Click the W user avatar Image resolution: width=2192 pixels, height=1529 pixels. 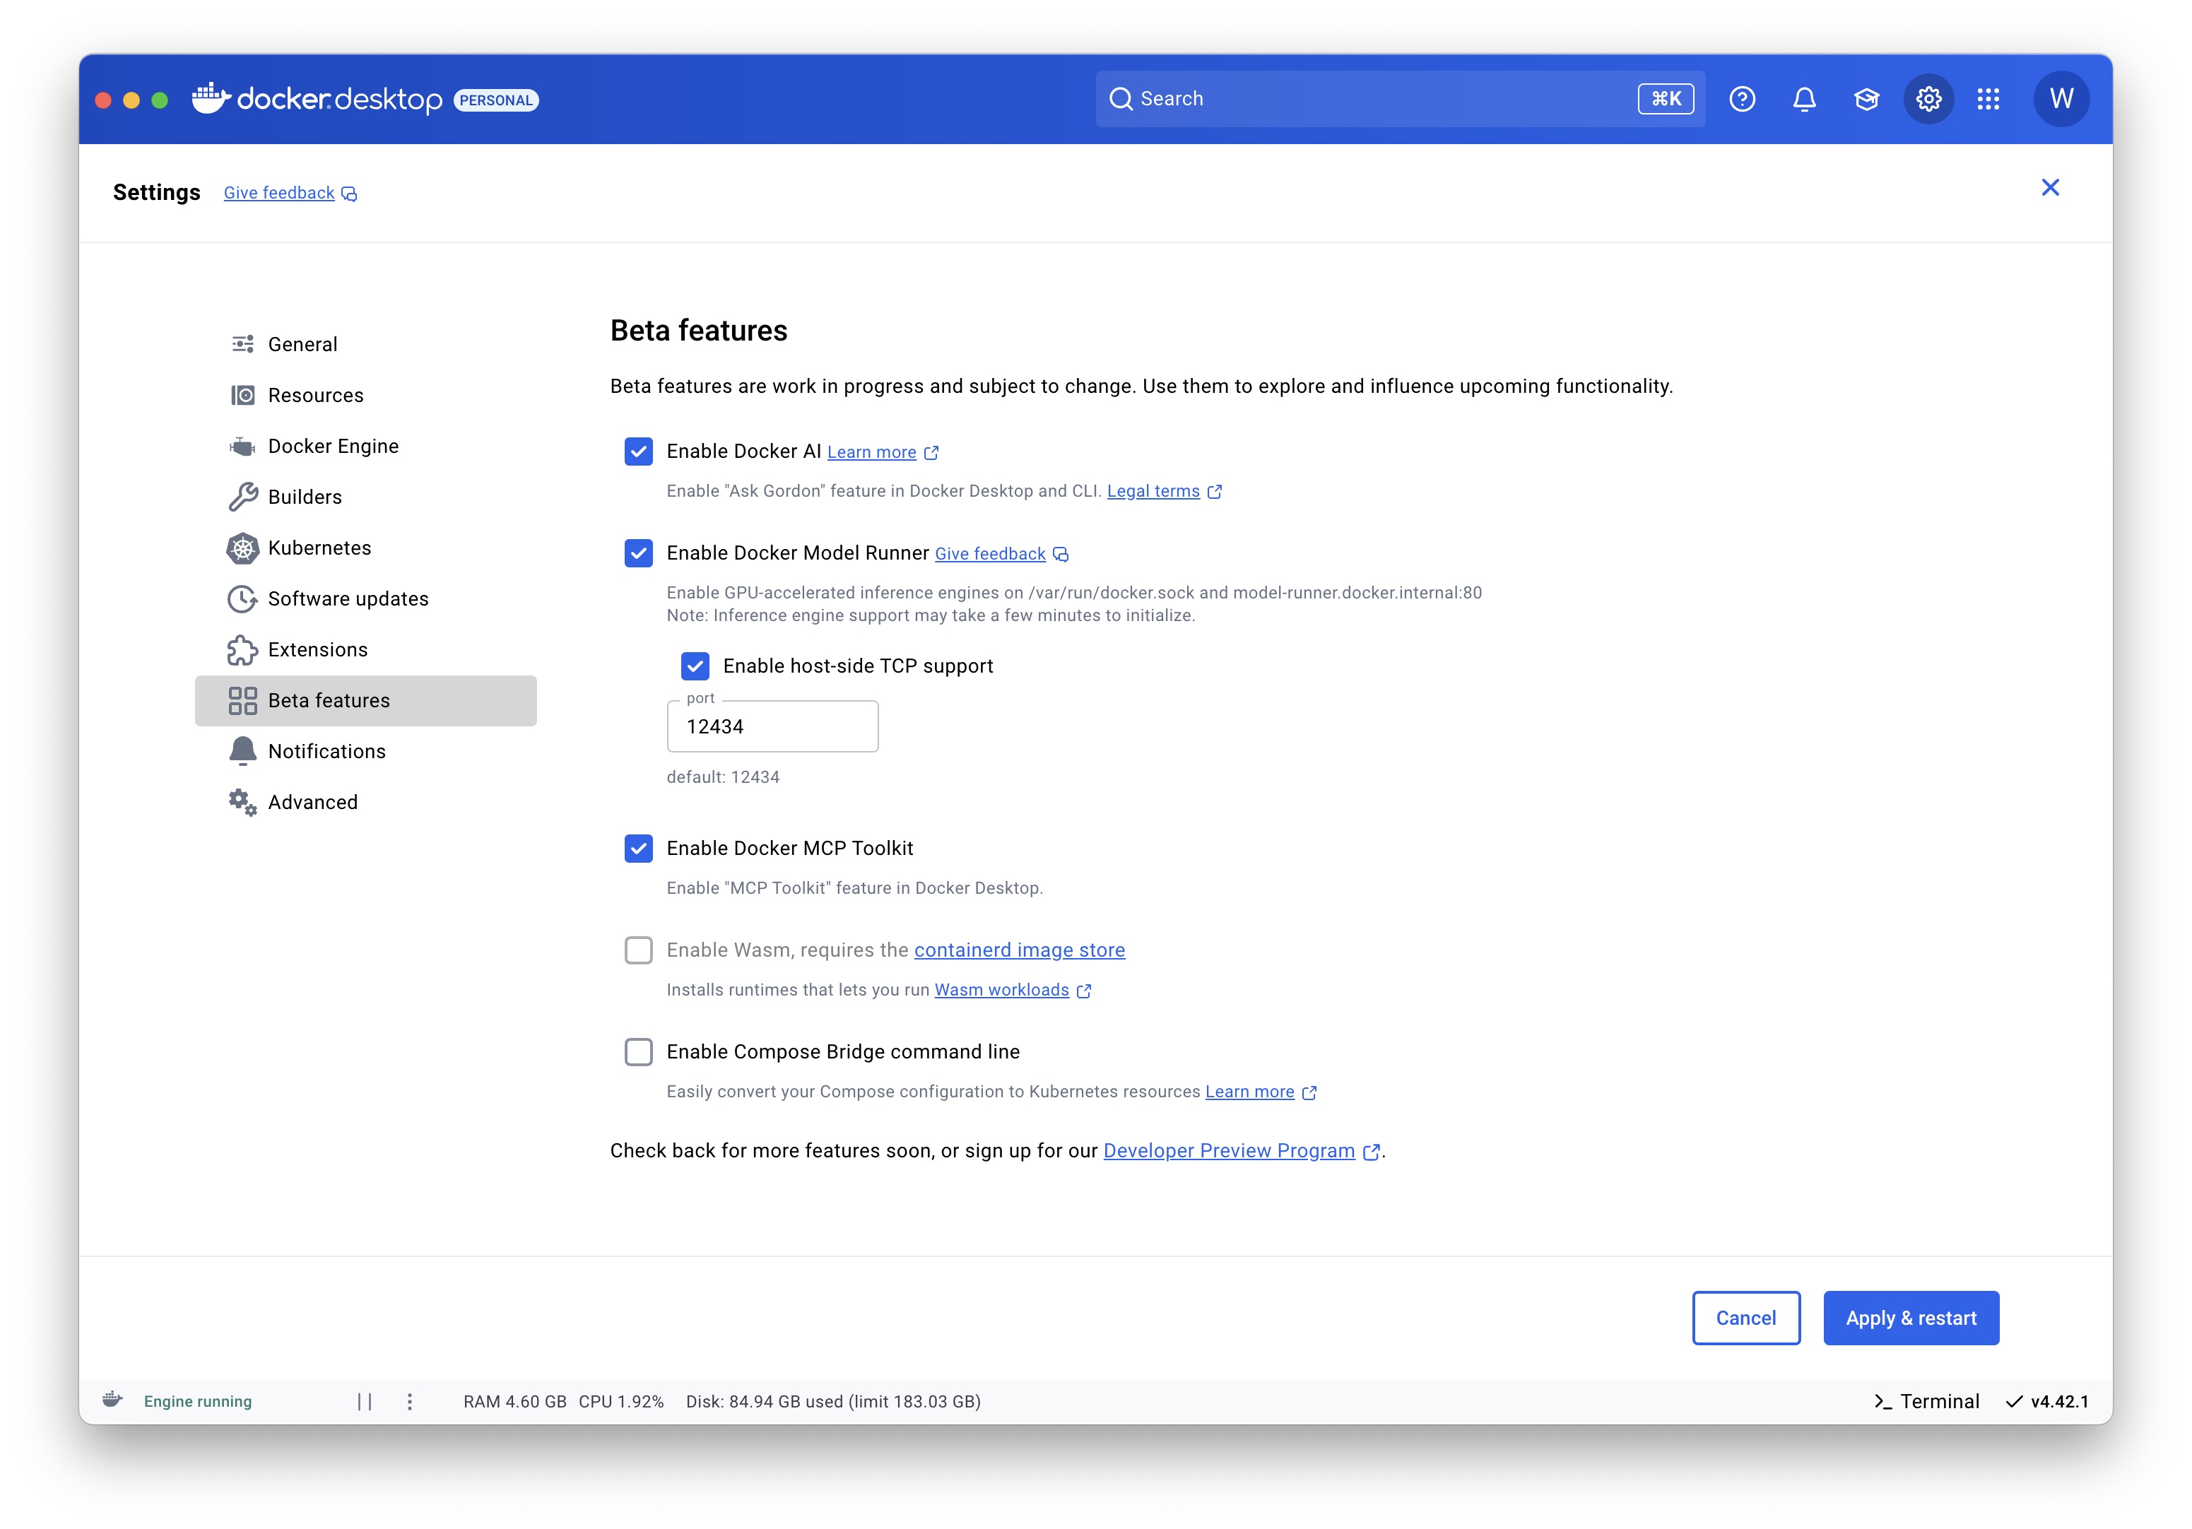point(2061,99)
